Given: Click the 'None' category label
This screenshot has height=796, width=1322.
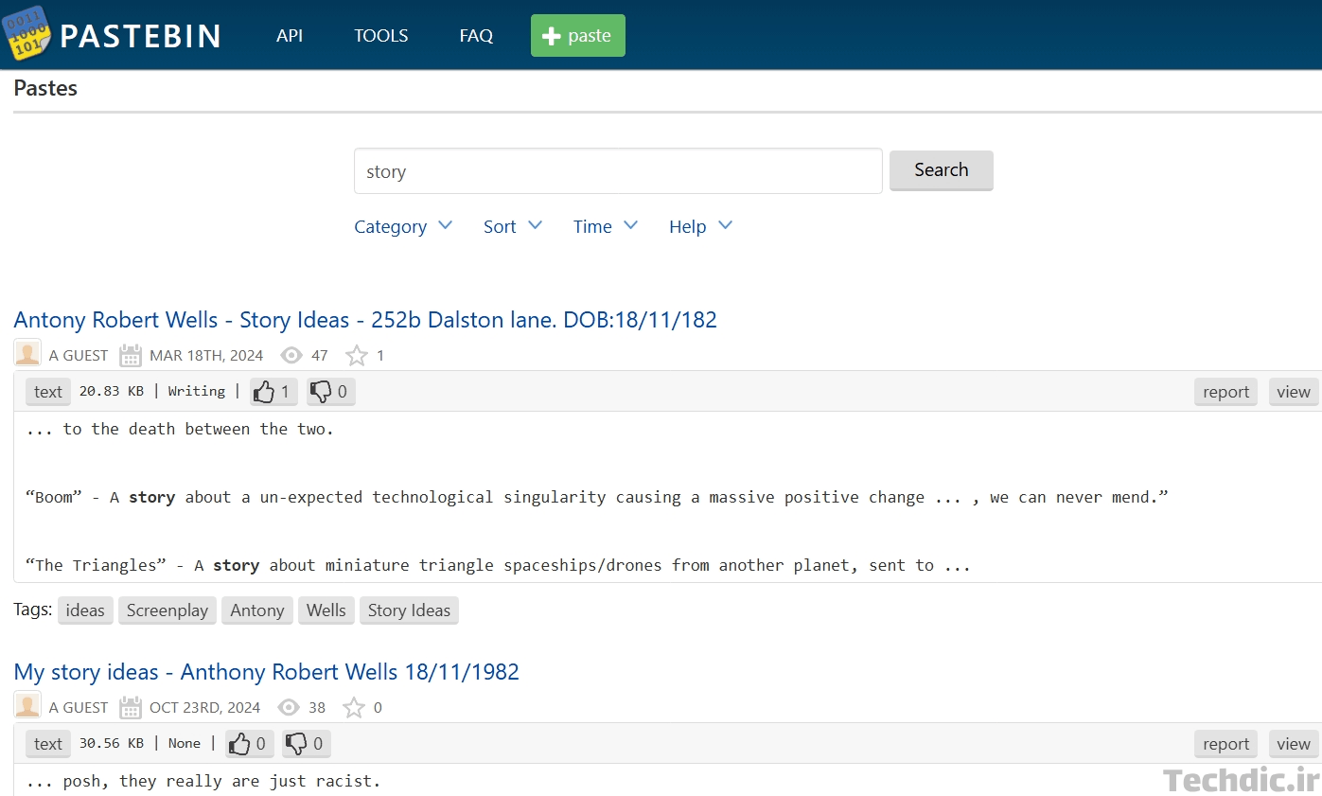Looking at the screenshot, I should (185, 743).
